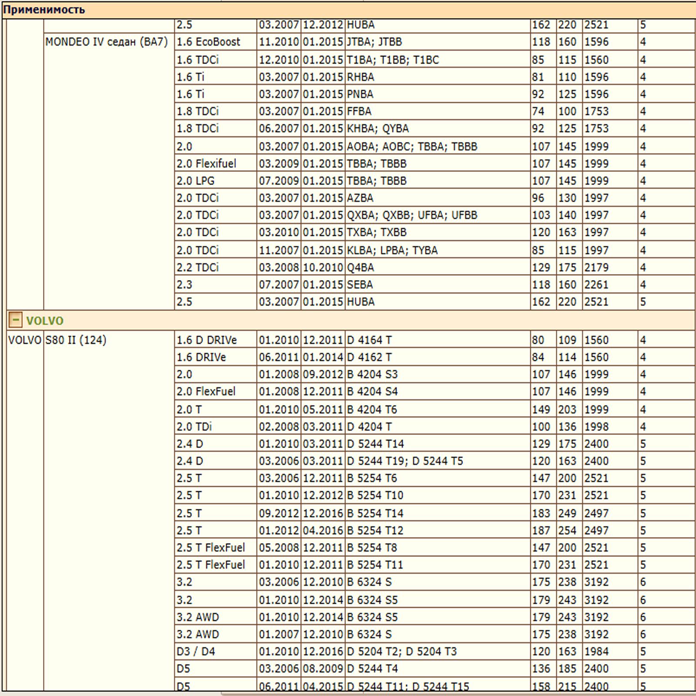This screenshot has width=696, height=696.
Task: Select the 1.6 D DRIVe engine row
Action: (207, 340)
